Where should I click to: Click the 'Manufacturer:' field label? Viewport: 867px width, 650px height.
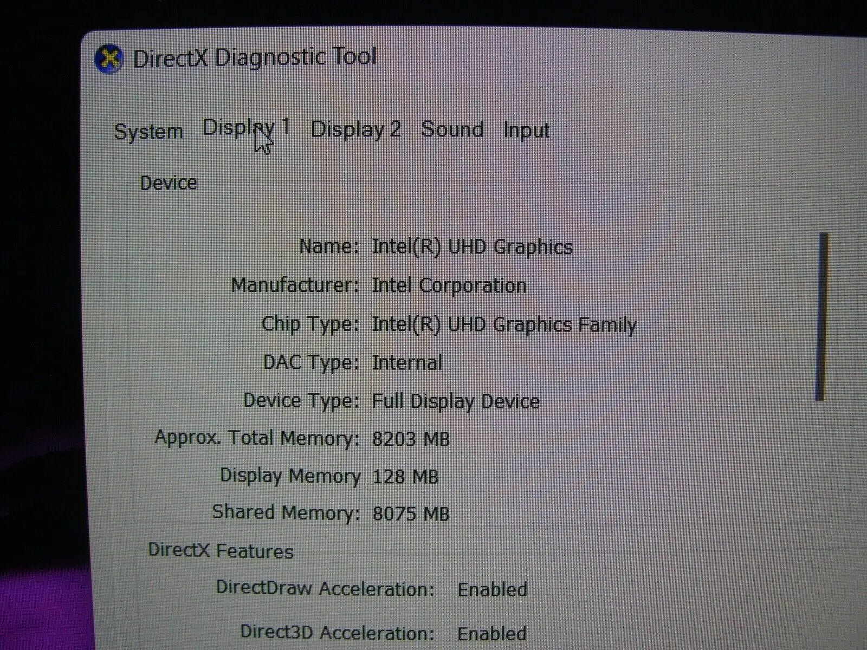point(295,285)
